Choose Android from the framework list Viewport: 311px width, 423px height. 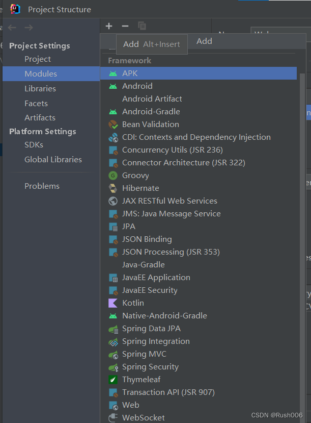coord(199,86)
